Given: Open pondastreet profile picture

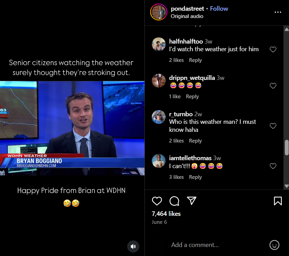Looking at the screenshot, I should (x=158, y=12).
